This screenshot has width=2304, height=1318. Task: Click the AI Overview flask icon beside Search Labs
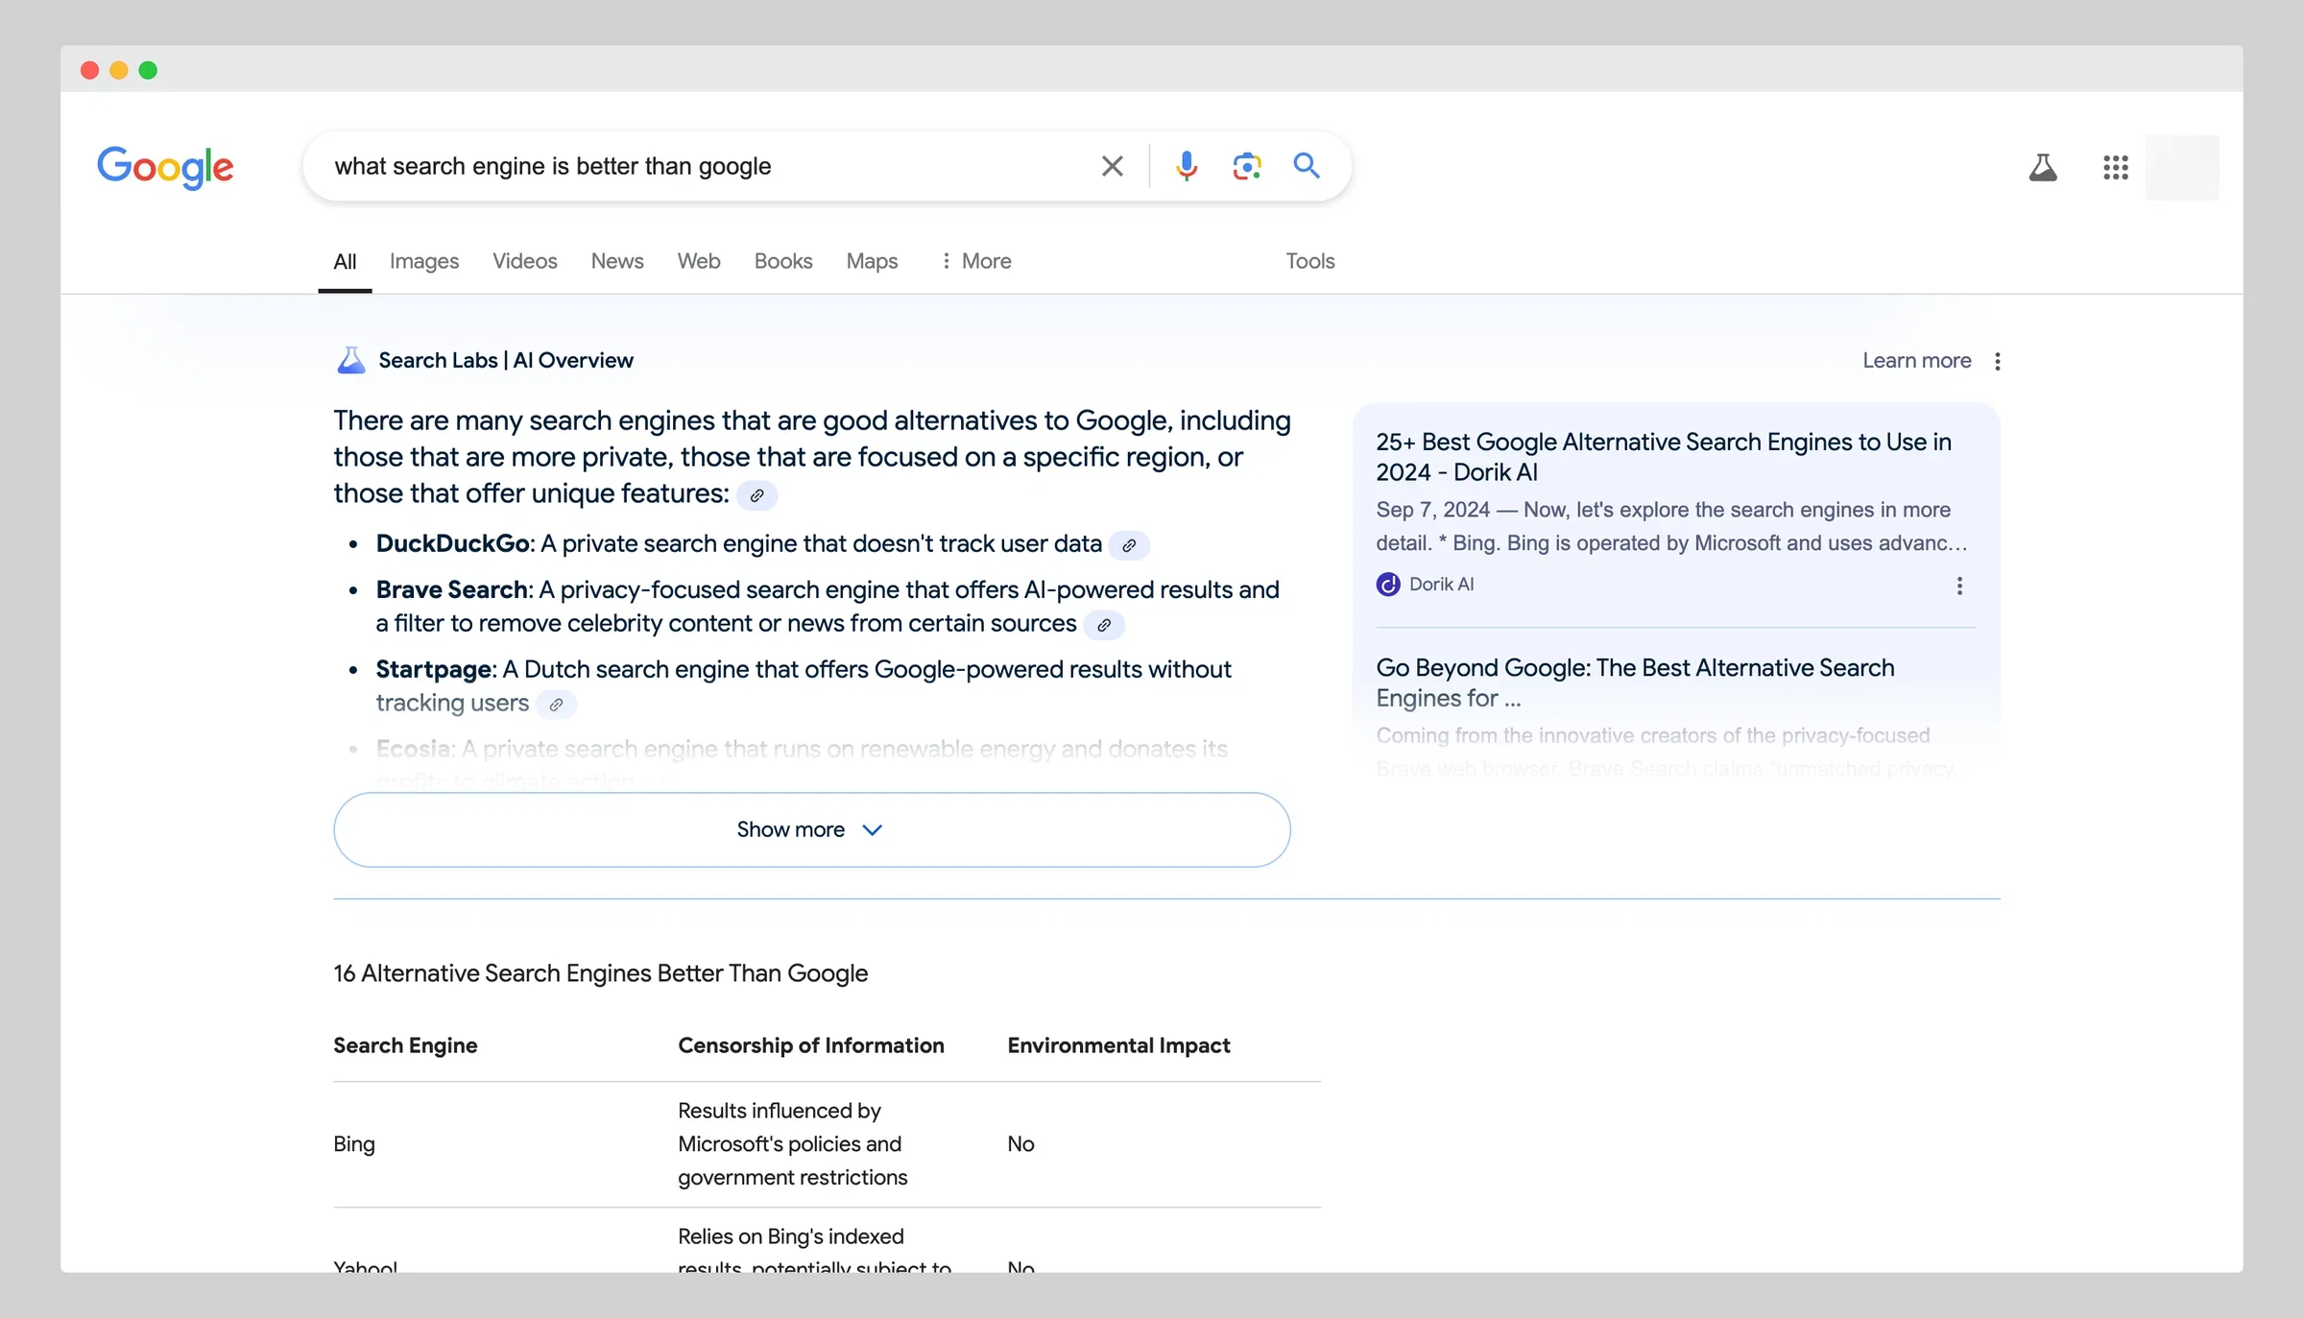pyautogui.click(x=351, y=360)
